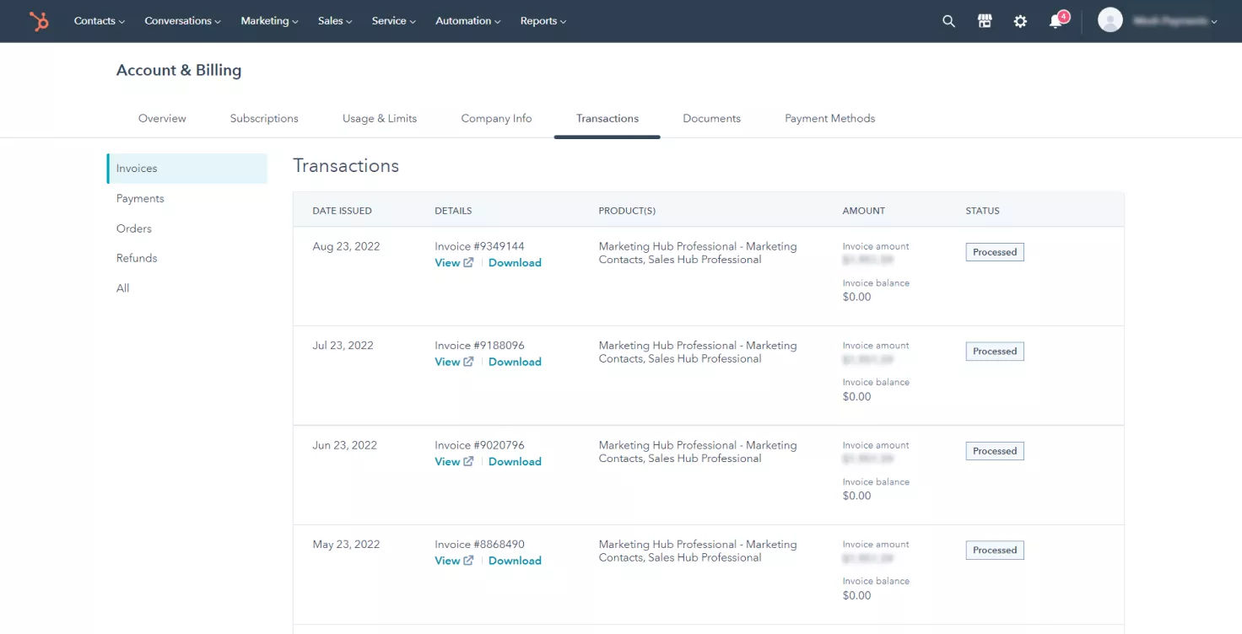The width and height of the screenshot is (1242, 634).
Task: Click external-link icon for Invoice #8868490
Action: coord(468,561)
